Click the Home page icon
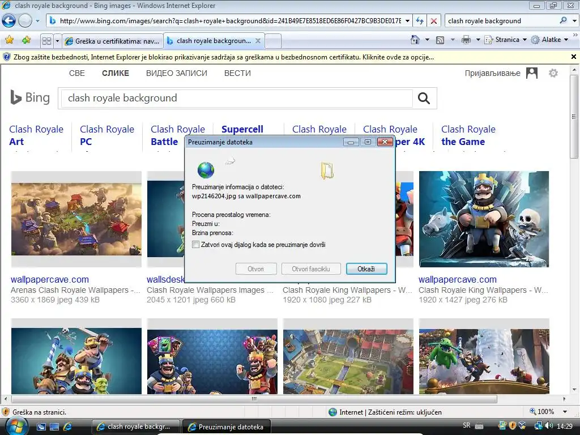 click(415, 40)
